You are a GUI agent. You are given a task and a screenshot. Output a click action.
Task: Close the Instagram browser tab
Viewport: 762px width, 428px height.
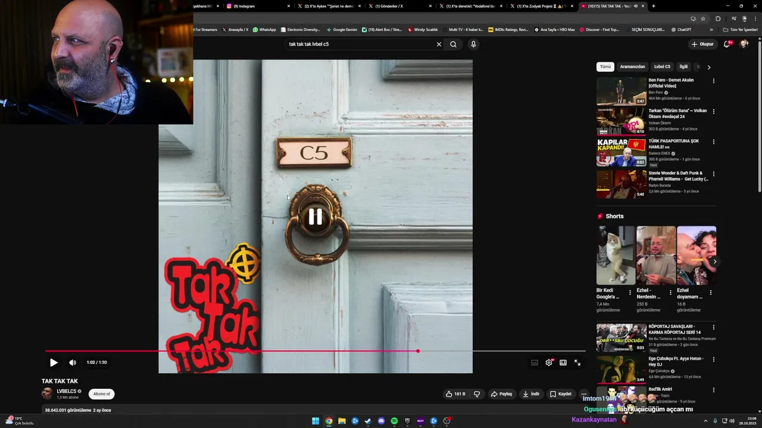[x=289, y=6]
